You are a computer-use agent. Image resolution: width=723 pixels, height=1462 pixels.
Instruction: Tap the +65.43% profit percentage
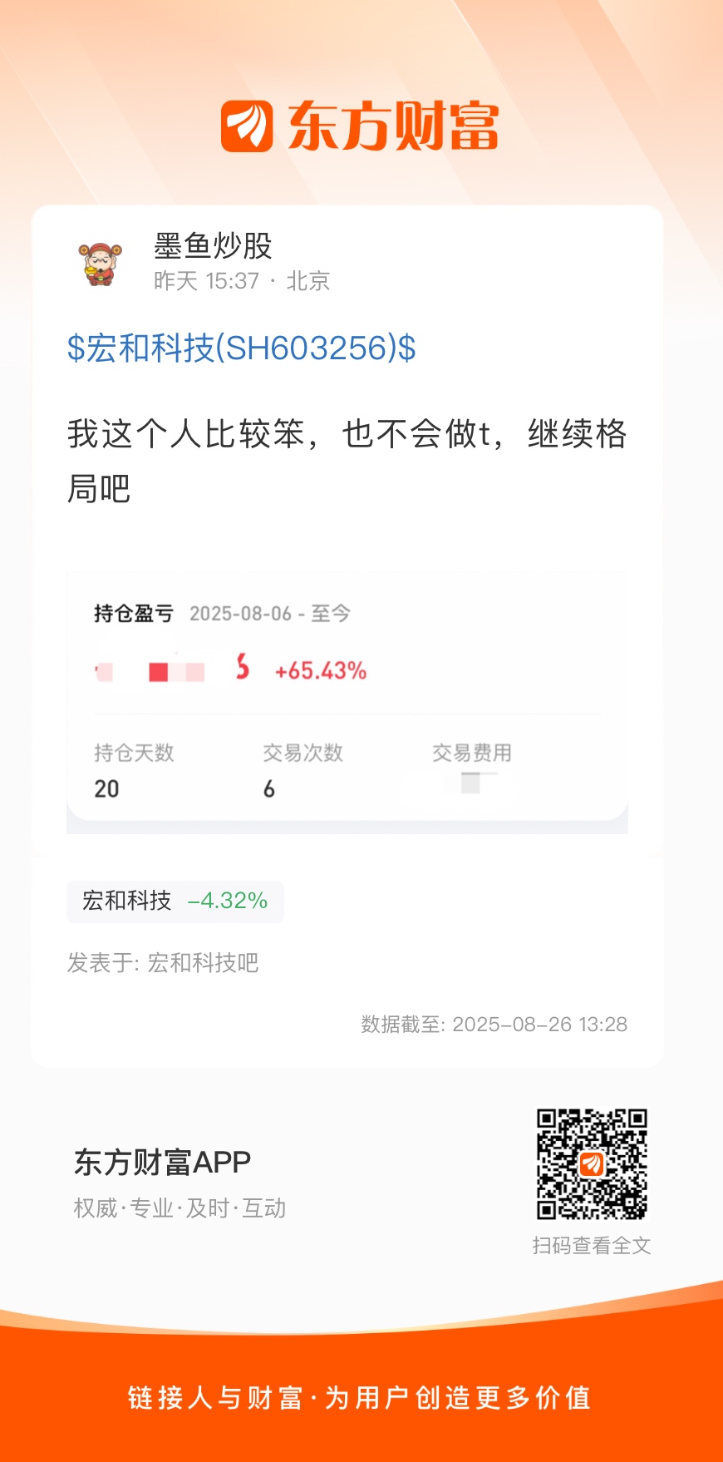[x=321, y=670]
